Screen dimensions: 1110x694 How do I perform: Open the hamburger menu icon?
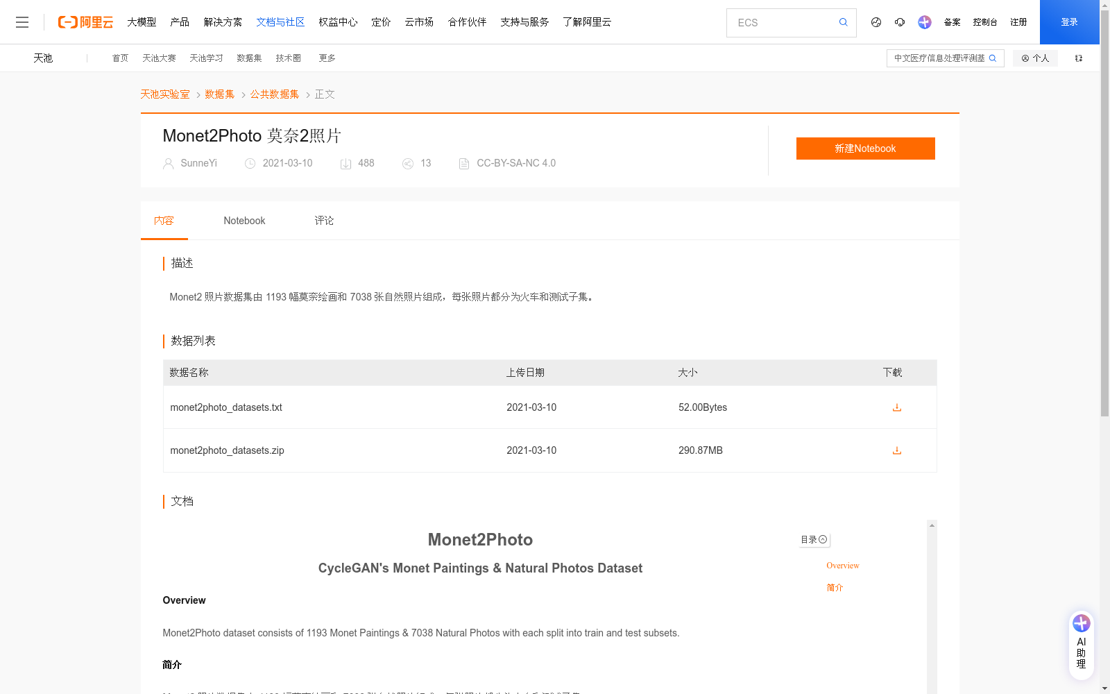coord(22,22)
